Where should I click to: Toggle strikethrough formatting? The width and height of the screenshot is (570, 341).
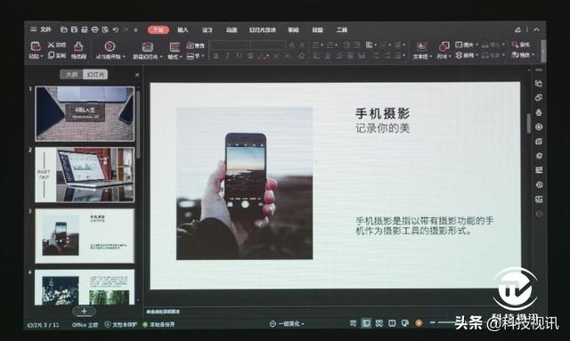250,55
